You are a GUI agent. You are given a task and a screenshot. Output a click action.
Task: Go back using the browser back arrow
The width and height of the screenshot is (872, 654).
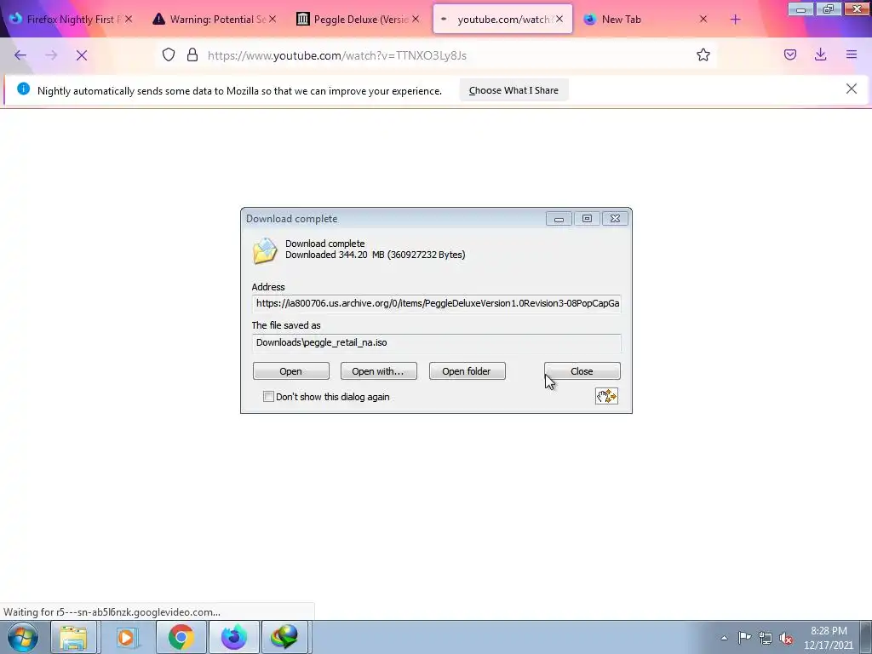(x=20, y=55)
